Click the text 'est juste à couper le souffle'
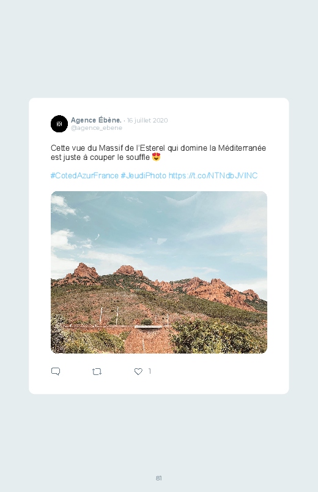 100,157
